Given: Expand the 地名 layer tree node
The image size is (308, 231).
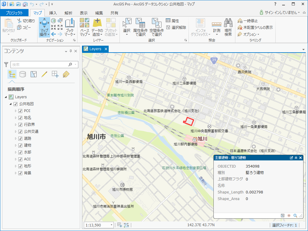Looking at the screenshot, I should (x=16, y=118).
